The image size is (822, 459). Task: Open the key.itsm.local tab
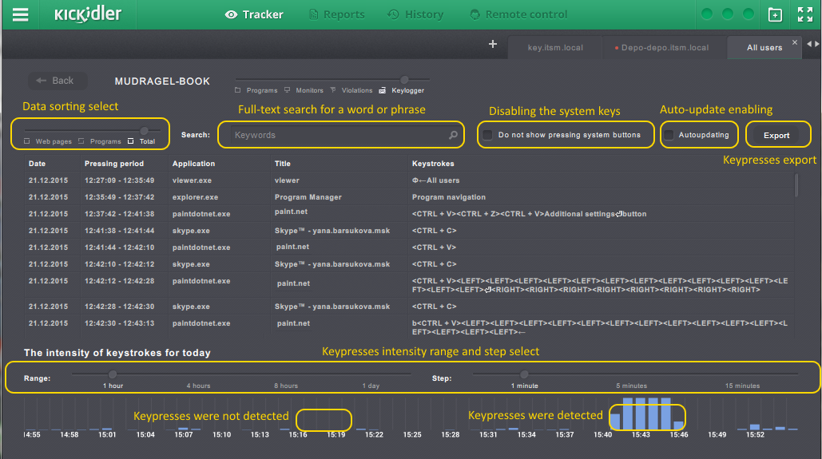click(x=555, y=48)
